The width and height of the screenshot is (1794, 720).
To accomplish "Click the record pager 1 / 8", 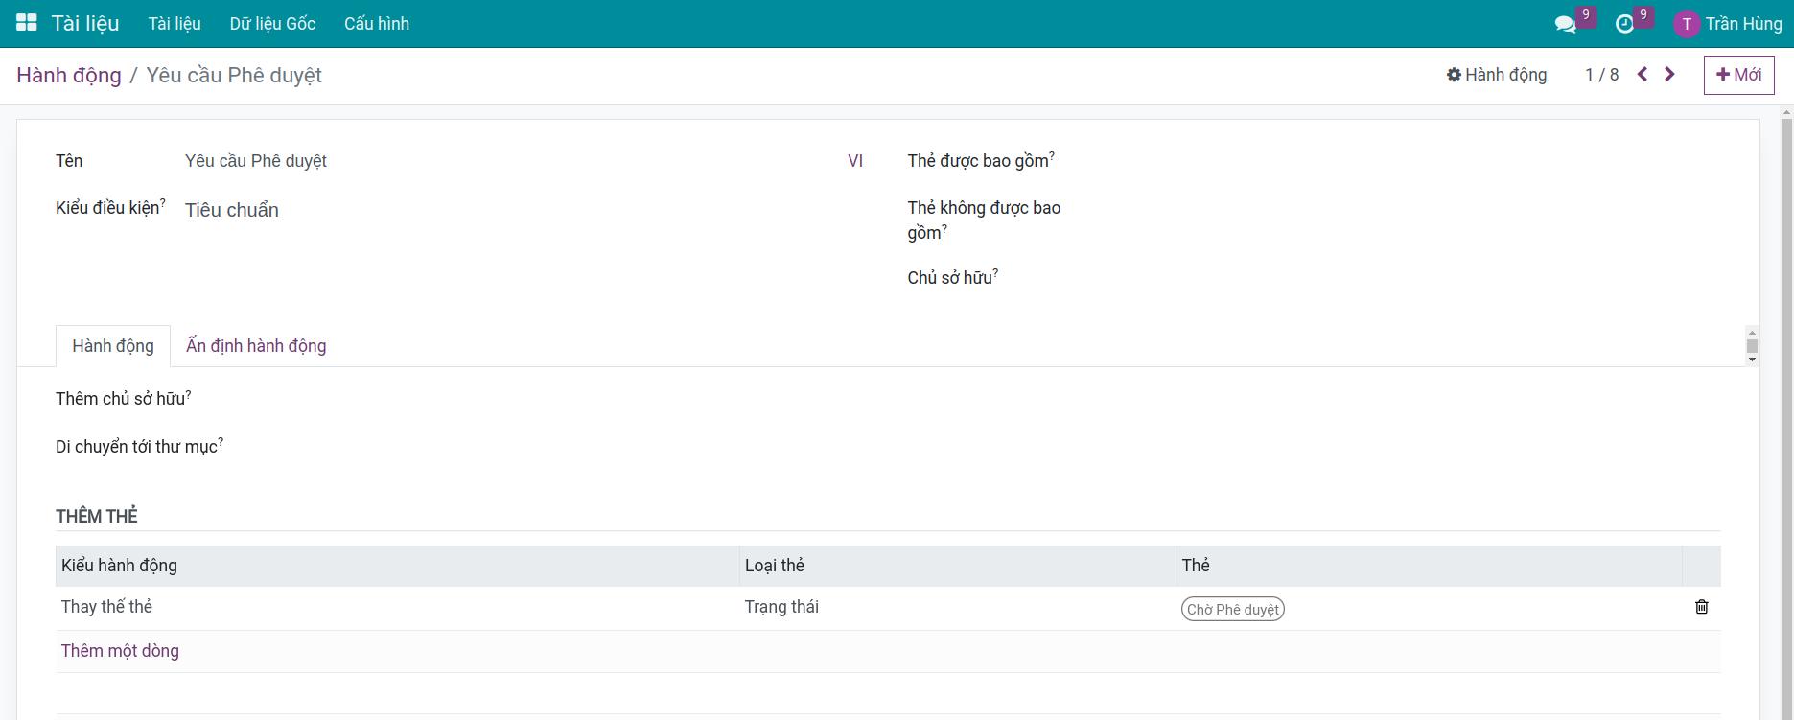I will pos(1602,75).
